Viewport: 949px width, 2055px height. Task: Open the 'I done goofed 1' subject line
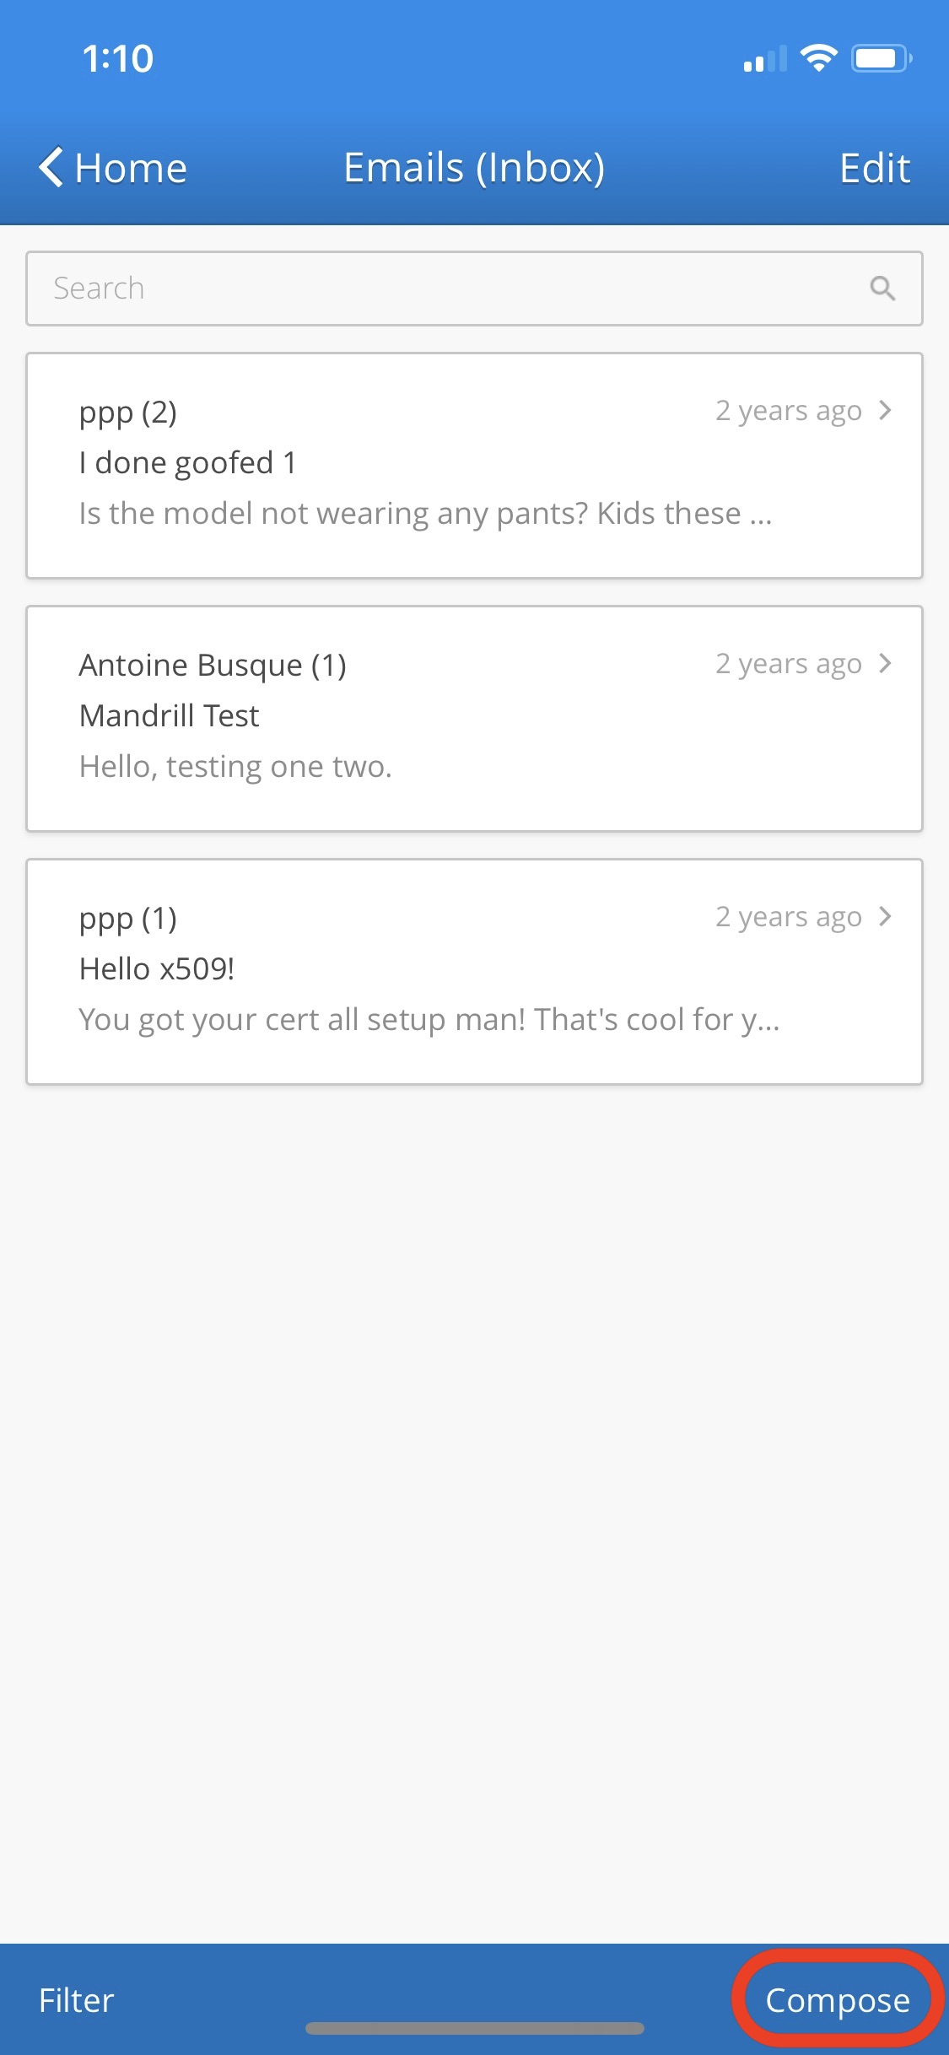187,462
